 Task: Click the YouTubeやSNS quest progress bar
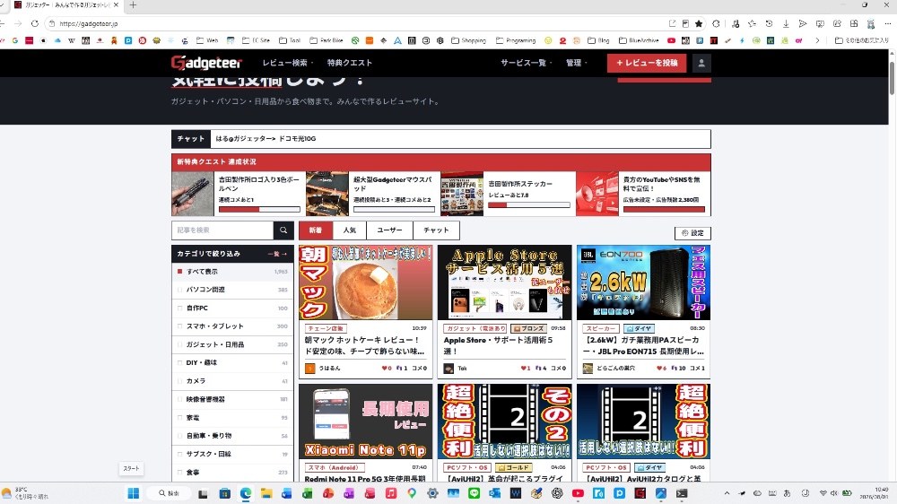tap(664, 209)
